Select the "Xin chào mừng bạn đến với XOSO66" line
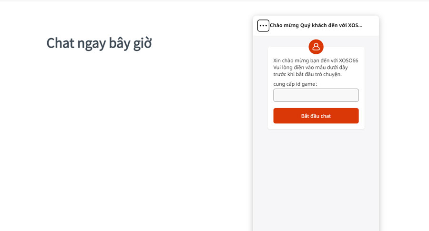 (316, 60)
